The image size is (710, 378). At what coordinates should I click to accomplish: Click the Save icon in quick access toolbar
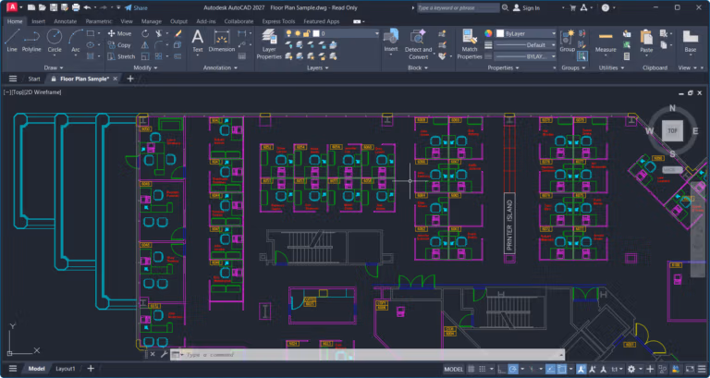tap(54, 7)
